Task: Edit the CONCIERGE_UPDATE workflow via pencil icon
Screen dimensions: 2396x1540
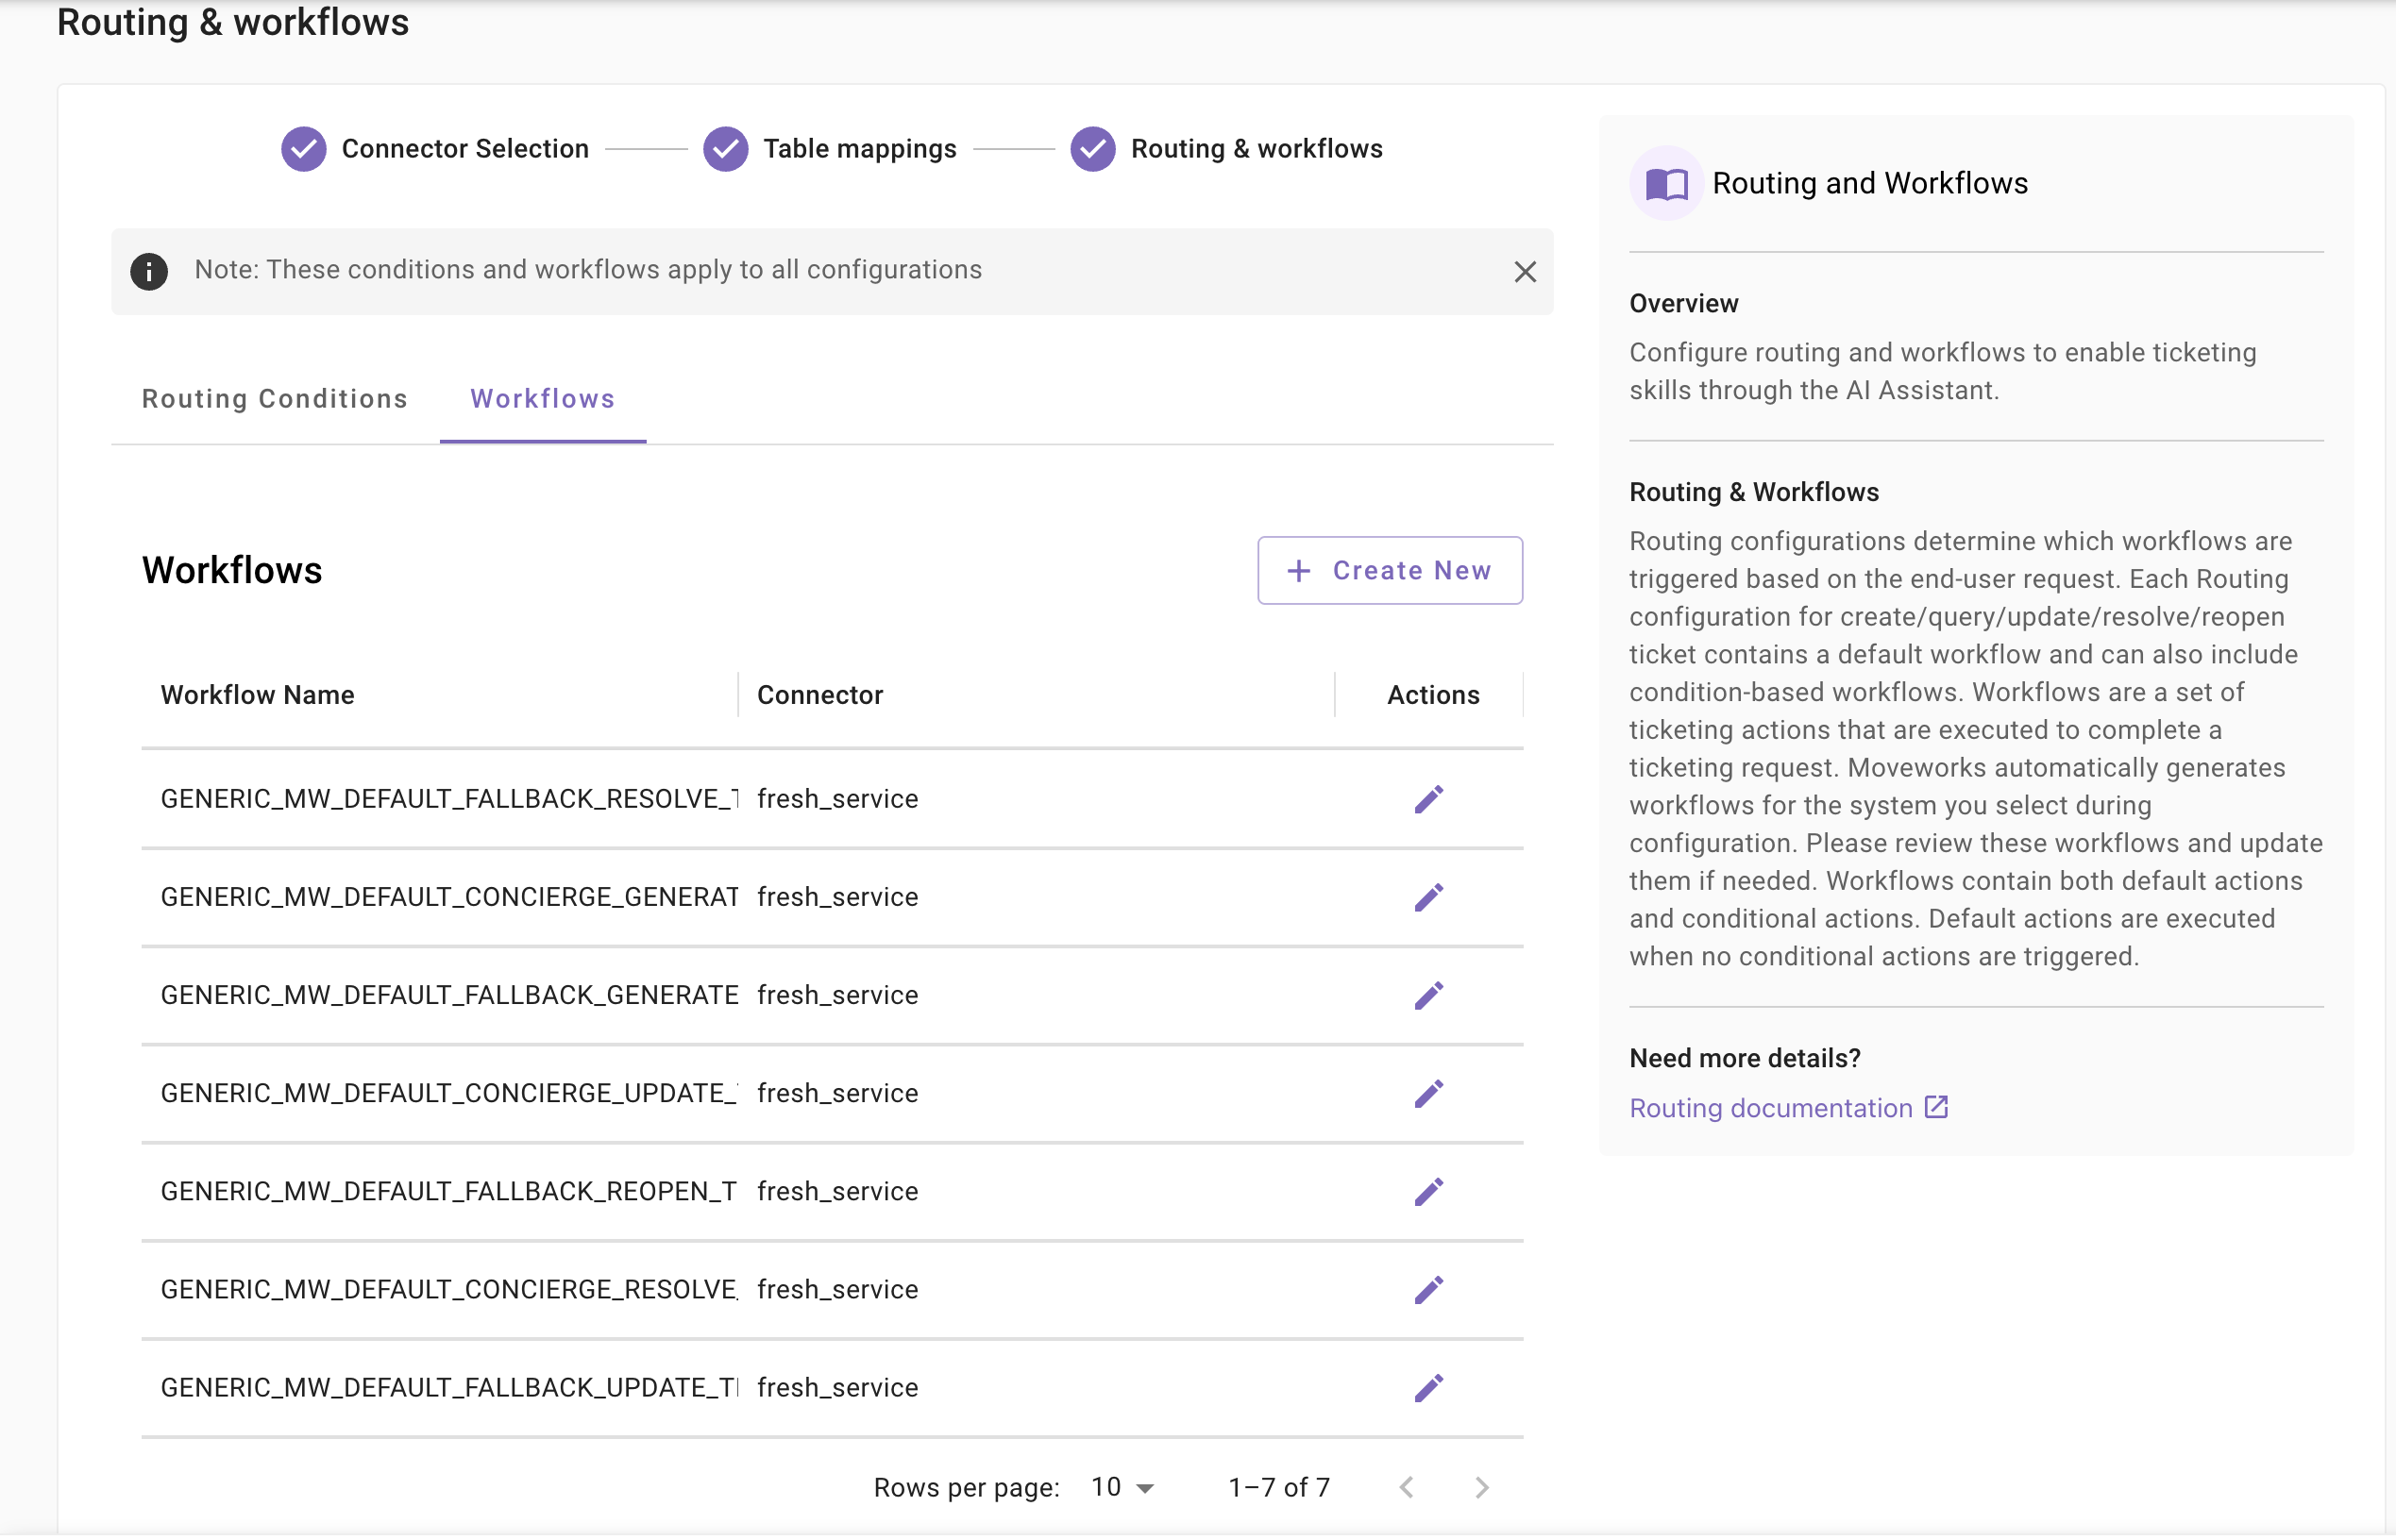Action: click(1427, 1093)
